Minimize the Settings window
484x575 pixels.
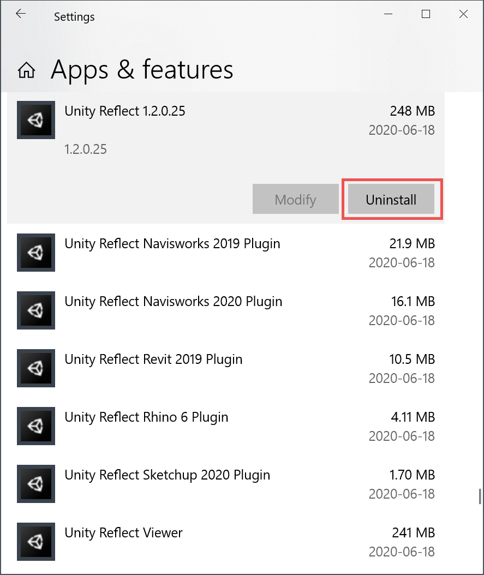tap(388, 15)
